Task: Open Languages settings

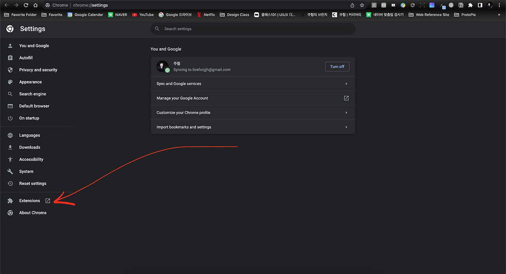Action: tap(30, 135)
